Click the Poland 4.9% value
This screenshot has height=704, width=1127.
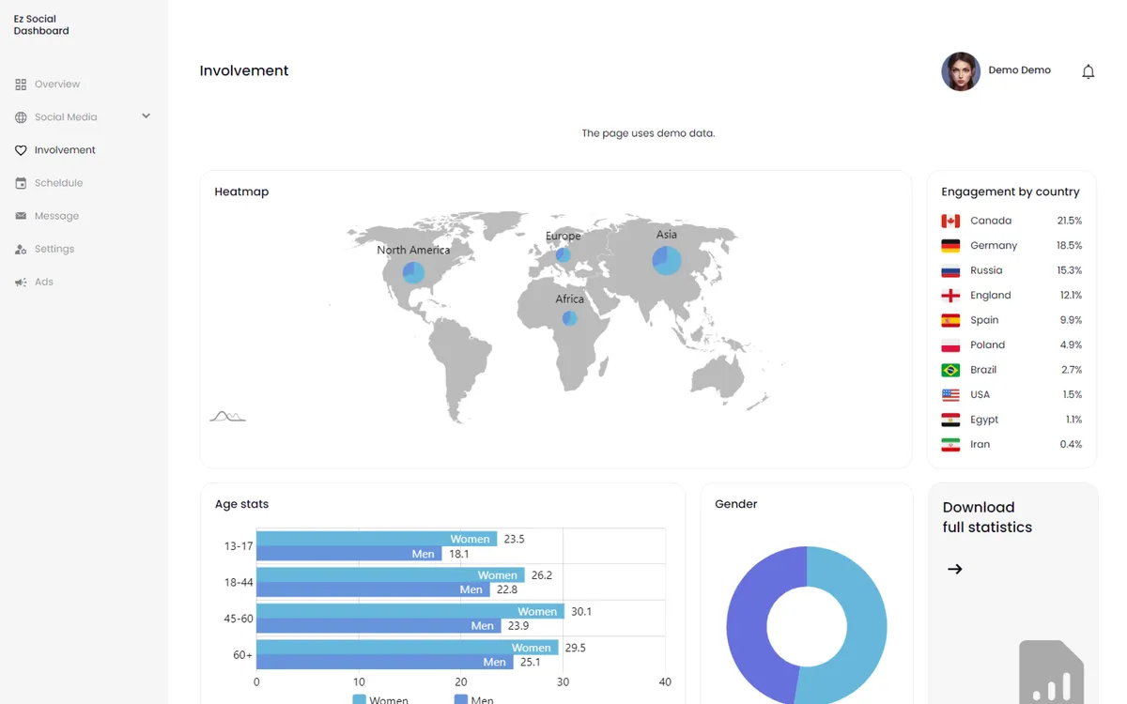(x=1071, y=345)
